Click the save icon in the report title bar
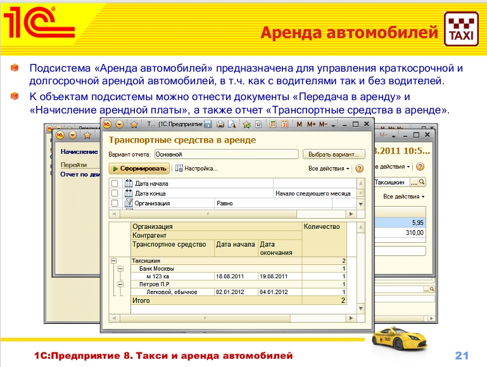The image size is (487, 367). pos(208,124)
